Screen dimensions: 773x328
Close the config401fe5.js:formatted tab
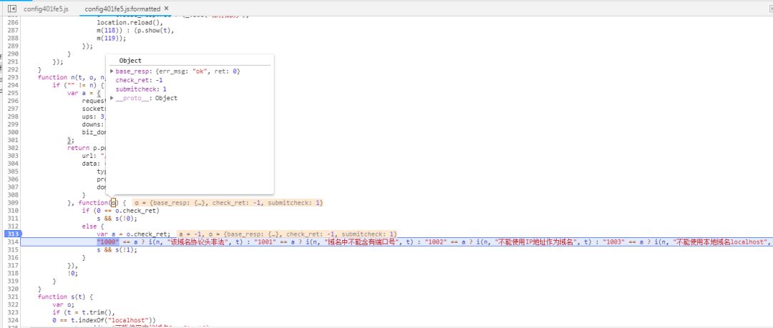coord(166,9)
